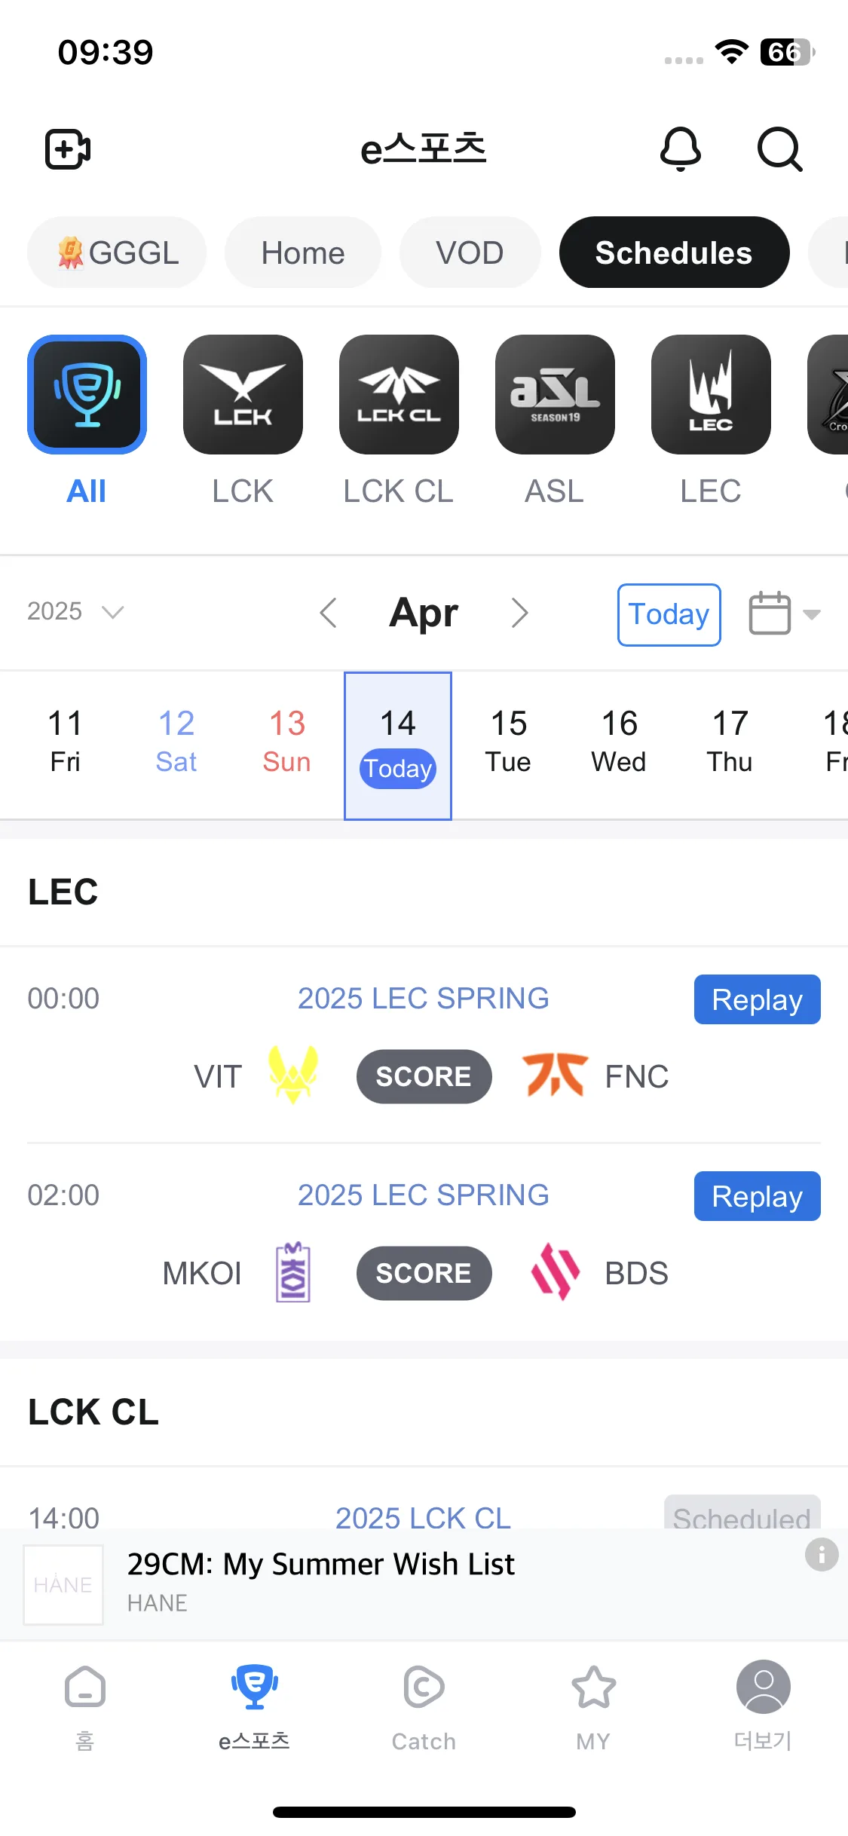Select the LCK league icon
Image resolution: width=848 pixels, height=1836 pixels.
[243, 394]
